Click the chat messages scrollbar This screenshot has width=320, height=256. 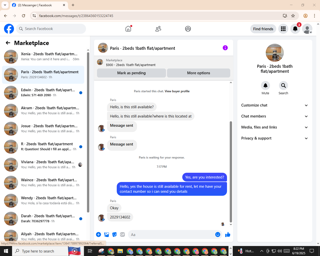pos(231,172)
